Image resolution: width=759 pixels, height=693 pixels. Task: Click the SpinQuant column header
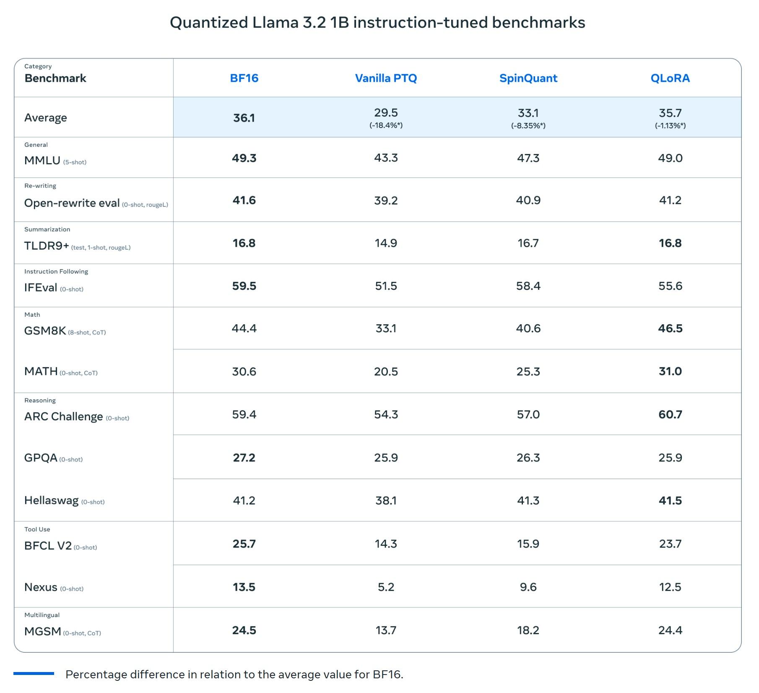(528, 78)
